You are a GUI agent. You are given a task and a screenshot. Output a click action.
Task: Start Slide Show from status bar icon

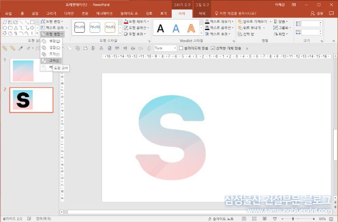tap(275, 219)
